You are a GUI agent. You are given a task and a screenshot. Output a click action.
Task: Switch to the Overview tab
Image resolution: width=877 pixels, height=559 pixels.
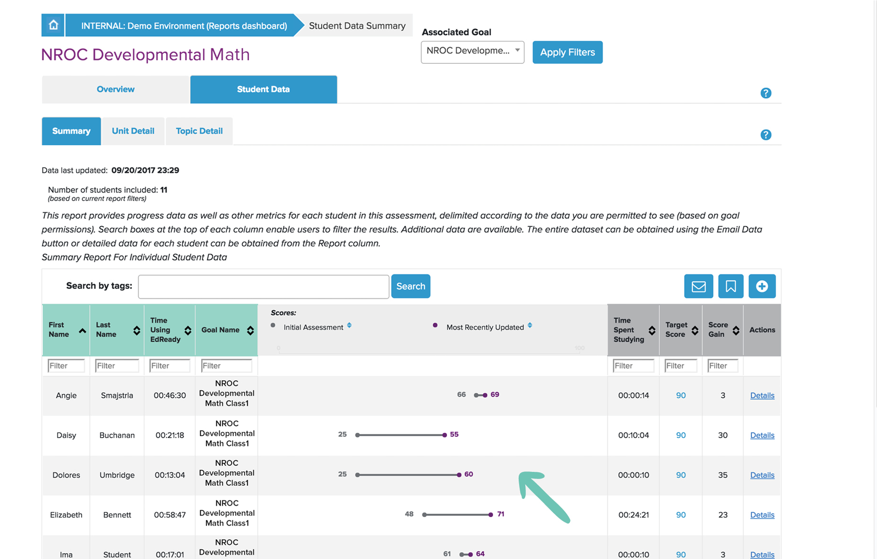[x=115, y=89]
